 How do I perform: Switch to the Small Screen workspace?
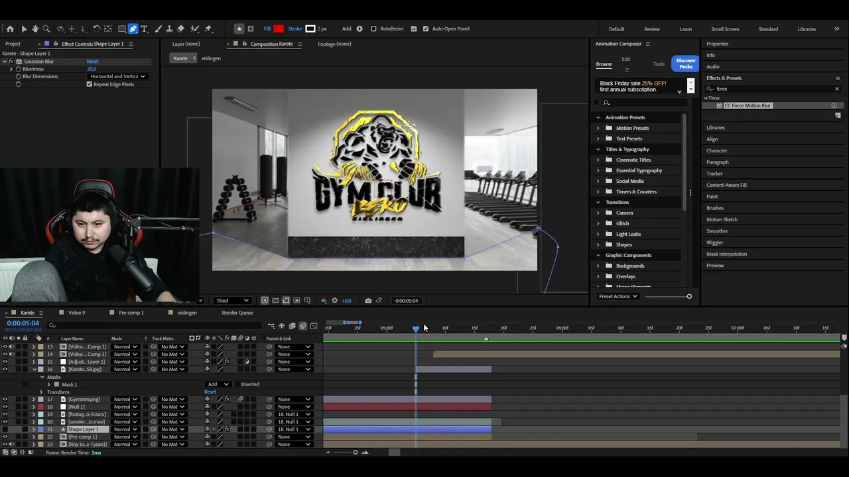[x=725, y=29]
